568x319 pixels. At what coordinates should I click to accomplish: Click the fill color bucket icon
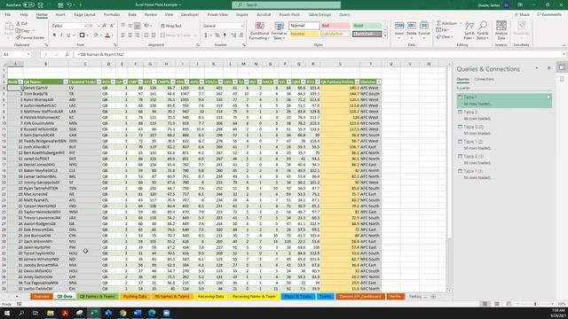[x=96, y=35]
